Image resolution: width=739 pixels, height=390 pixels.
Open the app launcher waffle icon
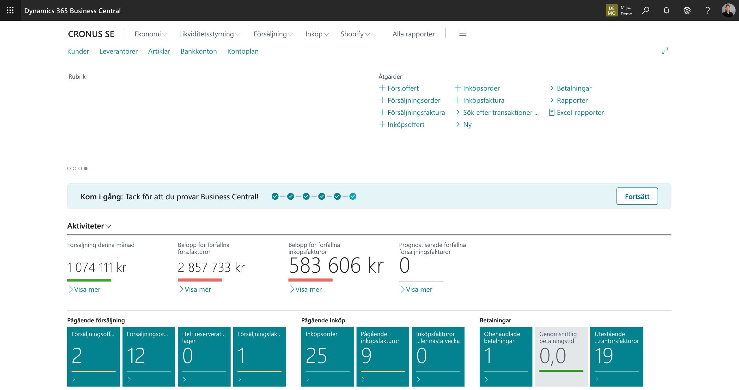[10, 10]
